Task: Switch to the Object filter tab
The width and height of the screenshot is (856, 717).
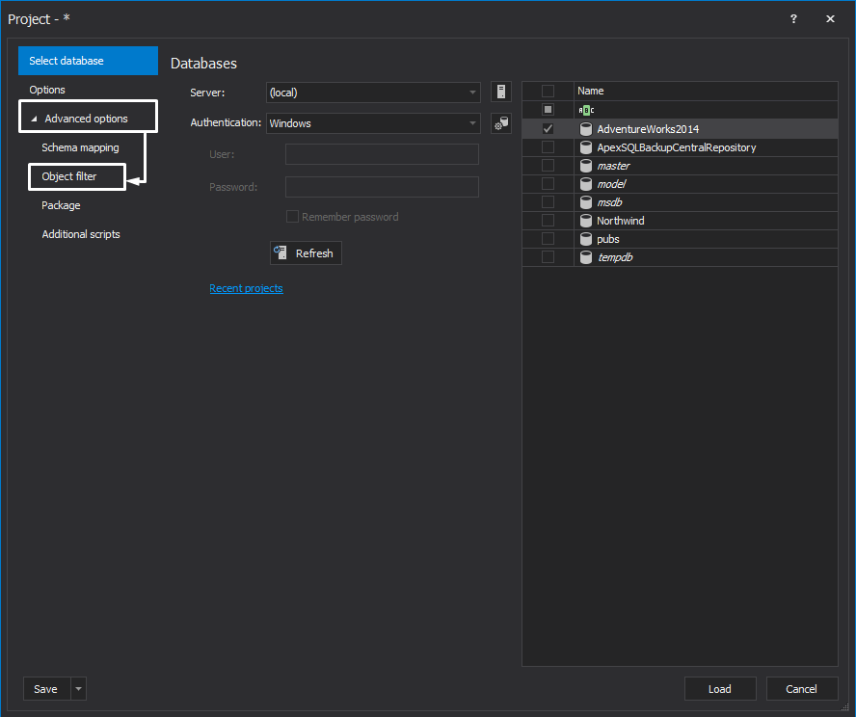Action: (x=76, y=176)
